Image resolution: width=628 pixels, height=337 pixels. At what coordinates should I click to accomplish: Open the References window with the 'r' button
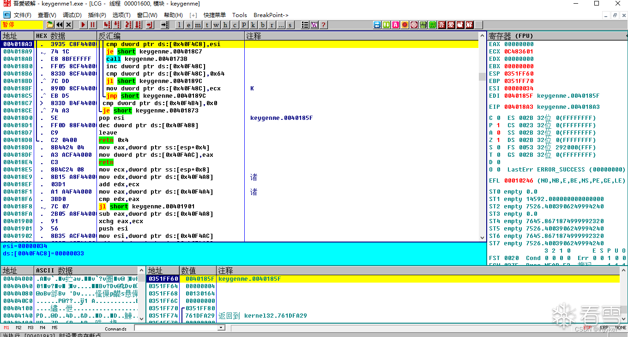[x=272, y=25]
